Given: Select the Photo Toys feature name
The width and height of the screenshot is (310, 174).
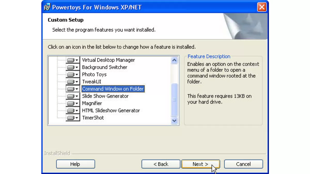Looking at the screenshot, I should click(x=94, y=74).
